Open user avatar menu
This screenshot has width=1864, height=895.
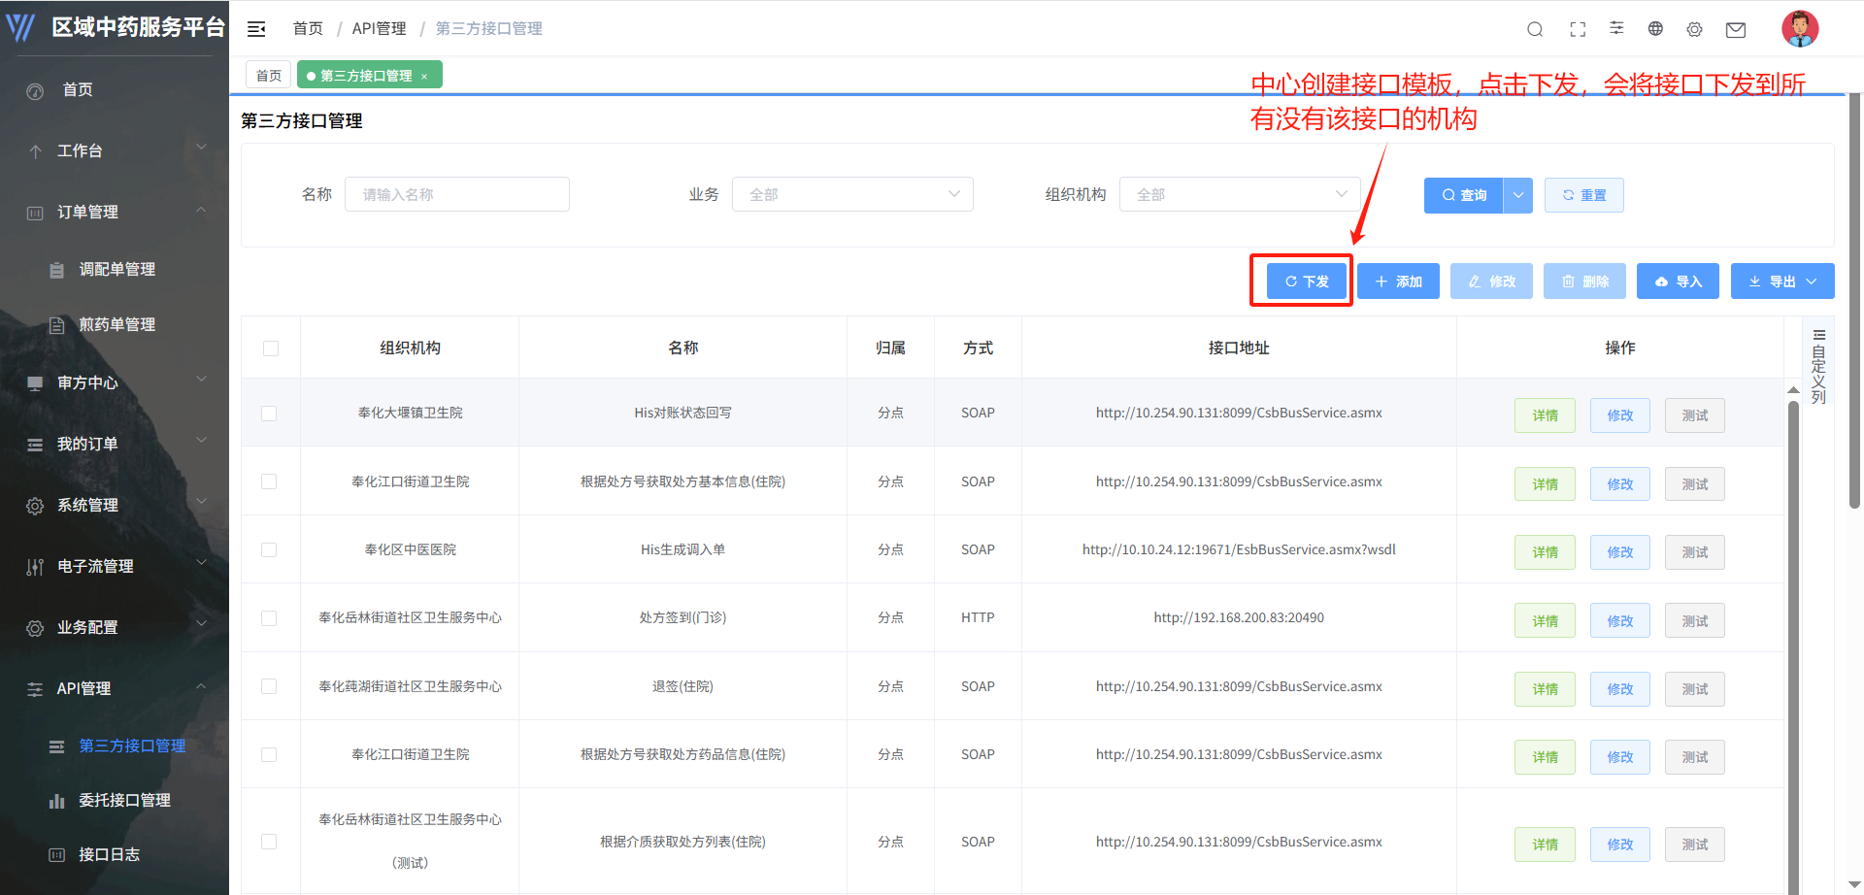pyautogui.click(x=1800, y=28)
